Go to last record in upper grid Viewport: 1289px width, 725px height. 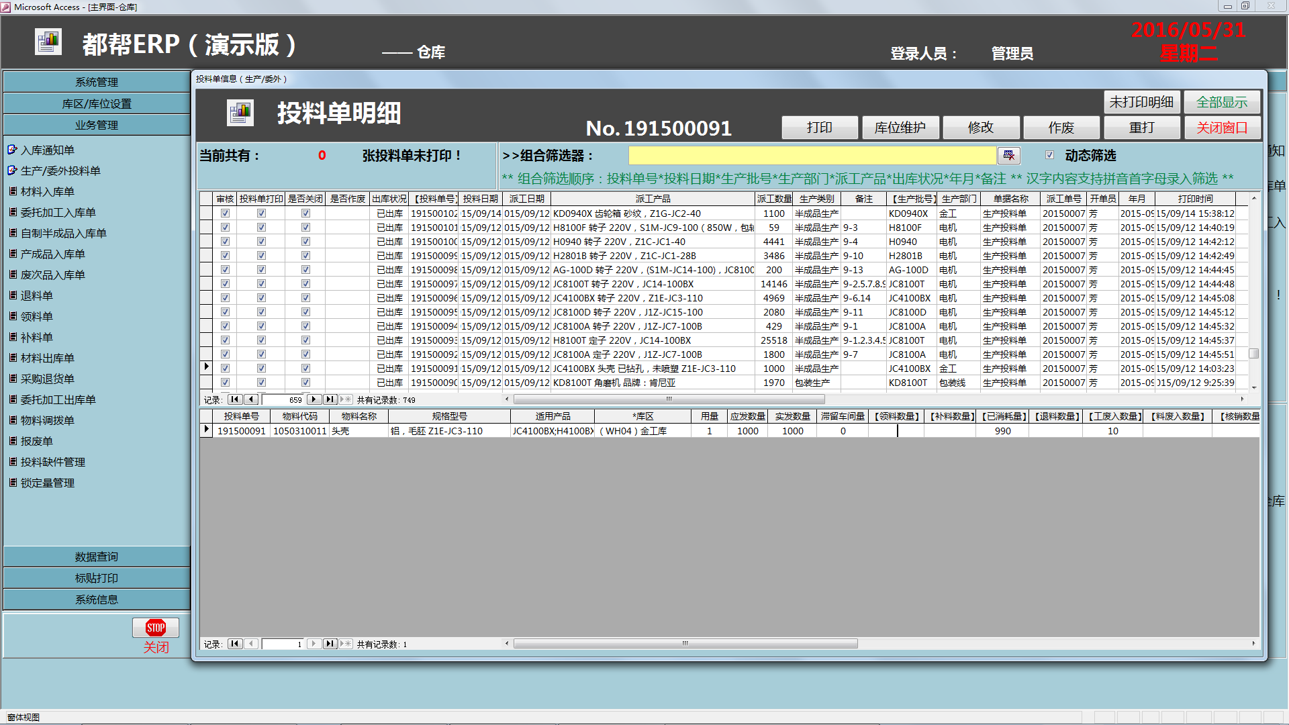[330, 399]
